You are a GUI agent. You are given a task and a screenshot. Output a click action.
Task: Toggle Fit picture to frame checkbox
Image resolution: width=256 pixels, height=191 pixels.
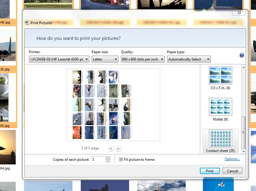click(x=121, y=160)
